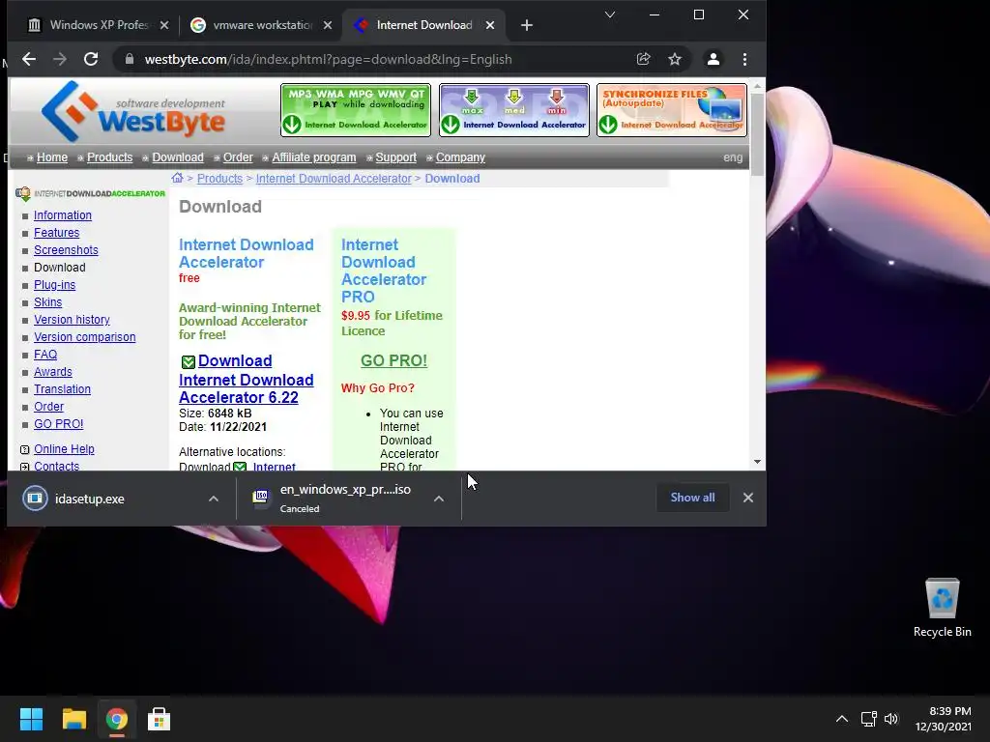
Task: Open the MP3 WMA play-while-downloading banner
Action: click(x=356, y=110)
